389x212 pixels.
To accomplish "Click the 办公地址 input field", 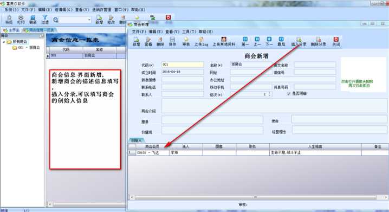I will (x=283, y=80).
